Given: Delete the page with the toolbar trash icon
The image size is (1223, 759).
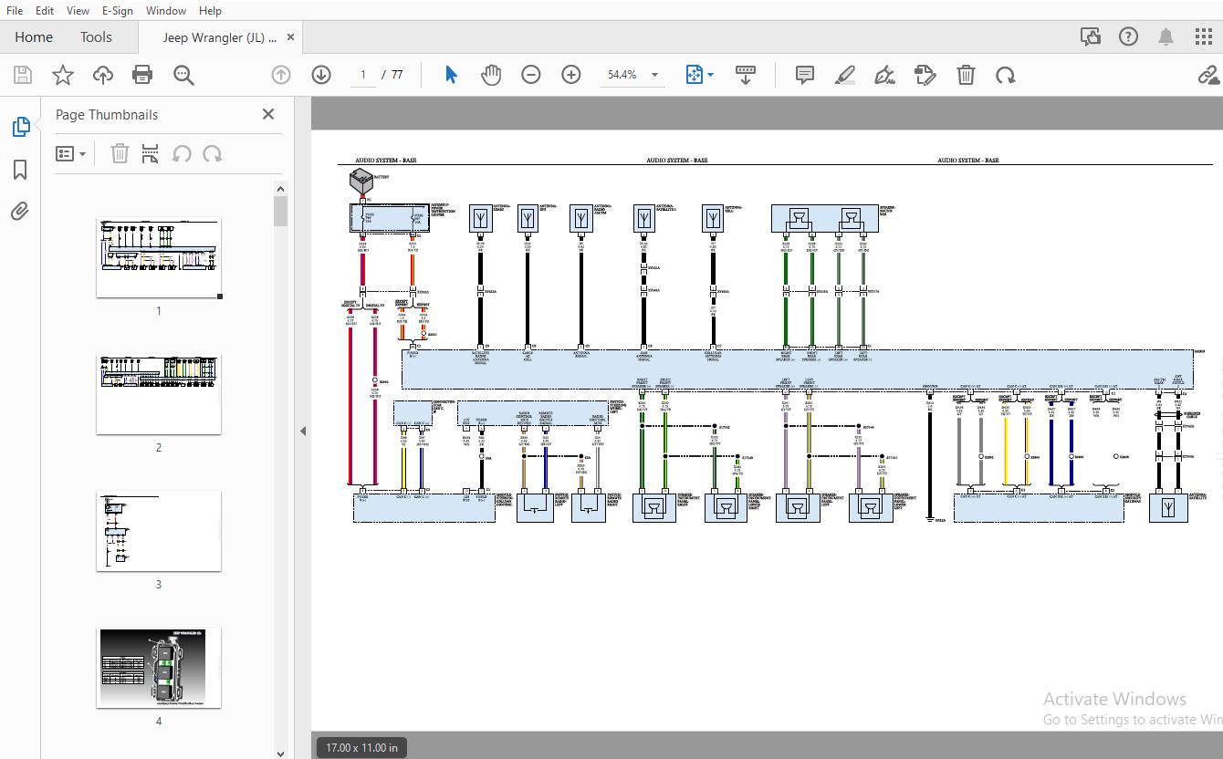Looking at the screenshot, I should (x=966, y=75).
